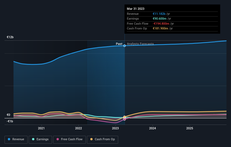This screenshot has height=147, width=231.
Task: Click the Mar 31 2023 tooltip date
Action: point(136,9)
